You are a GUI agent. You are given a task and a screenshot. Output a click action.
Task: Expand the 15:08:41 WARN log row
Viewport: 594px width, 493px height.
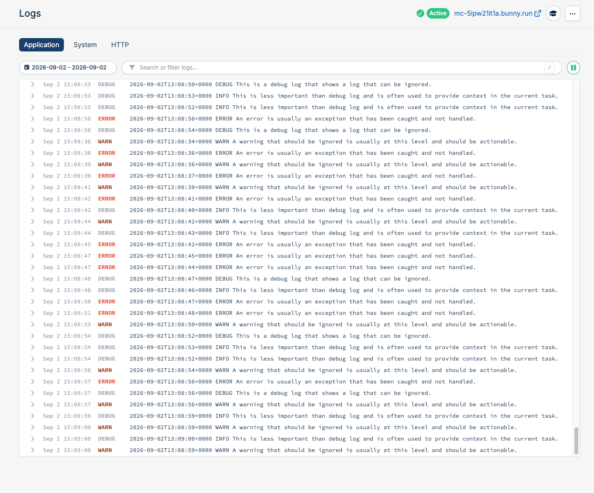pyautogui.click(x=32, y=187)
